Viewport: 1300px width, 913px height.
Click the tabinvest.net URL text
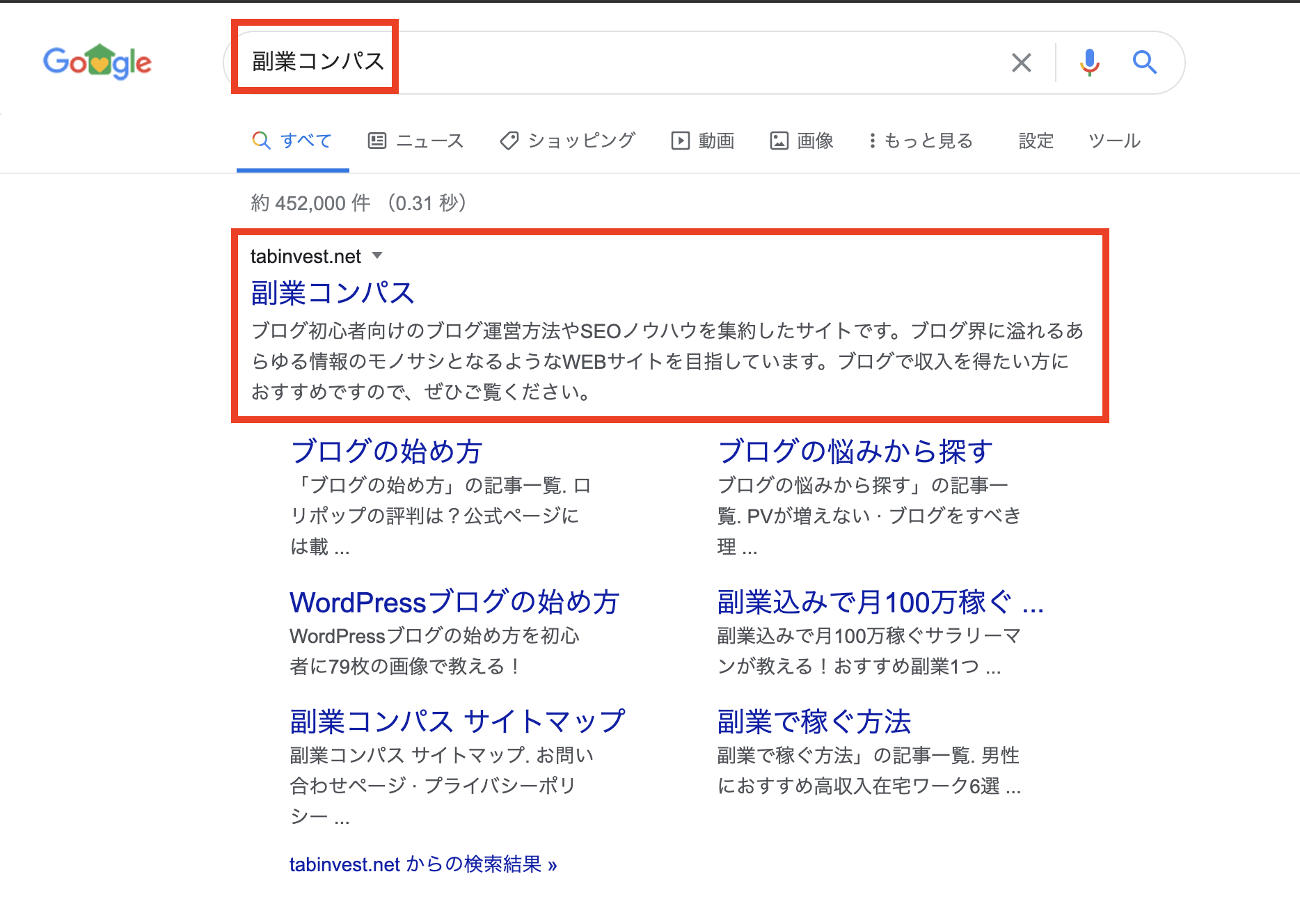coord(306,256)
